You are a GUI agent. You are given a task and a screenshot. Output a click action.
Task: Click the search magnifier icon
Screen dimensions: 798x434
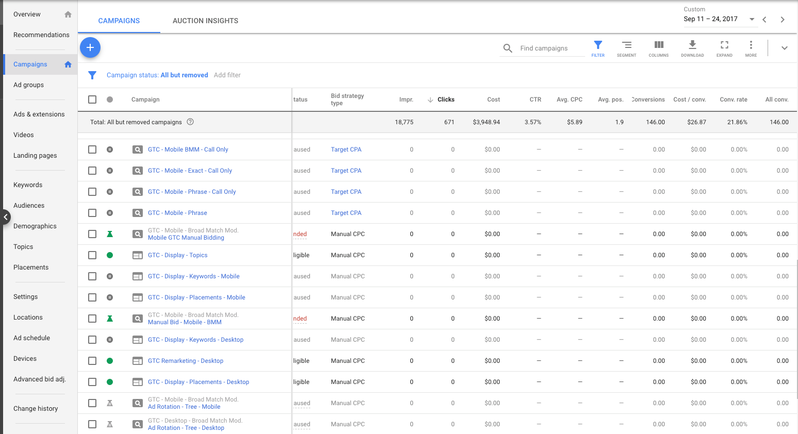pyautogui.click(x=508, y=48)
